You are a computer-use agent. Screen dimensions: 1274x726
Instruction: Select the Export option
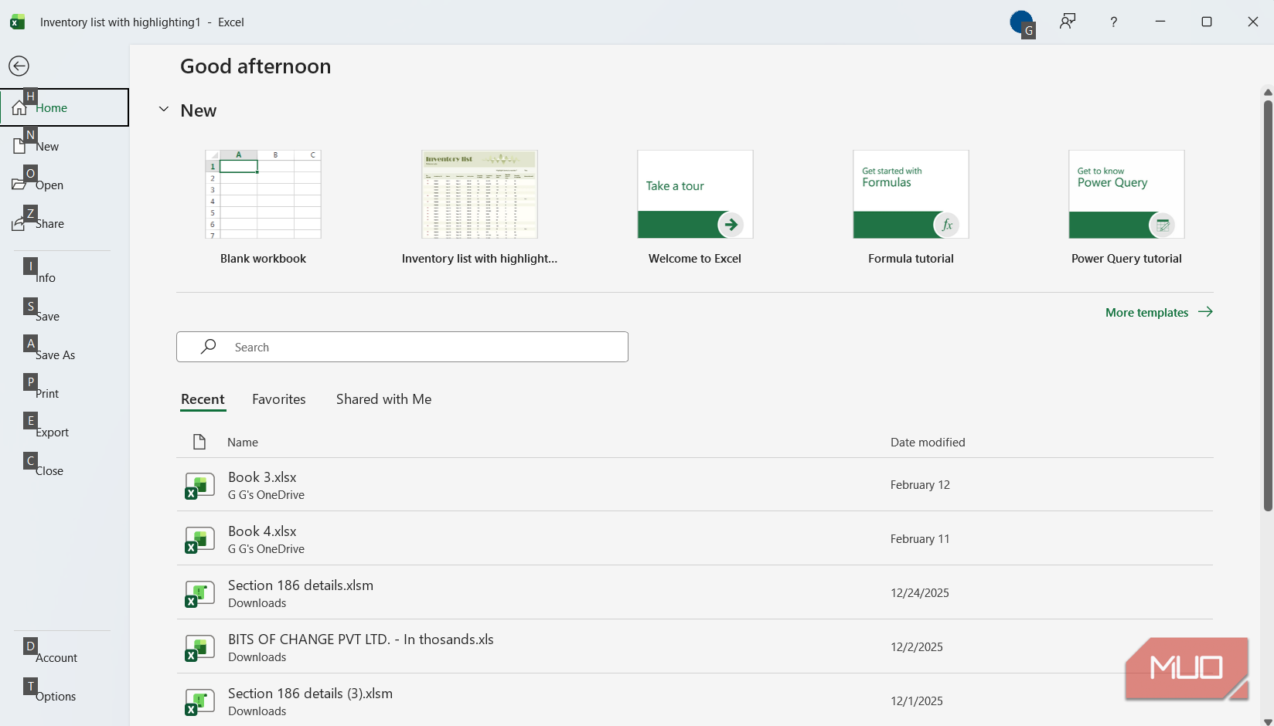(65, 432)
